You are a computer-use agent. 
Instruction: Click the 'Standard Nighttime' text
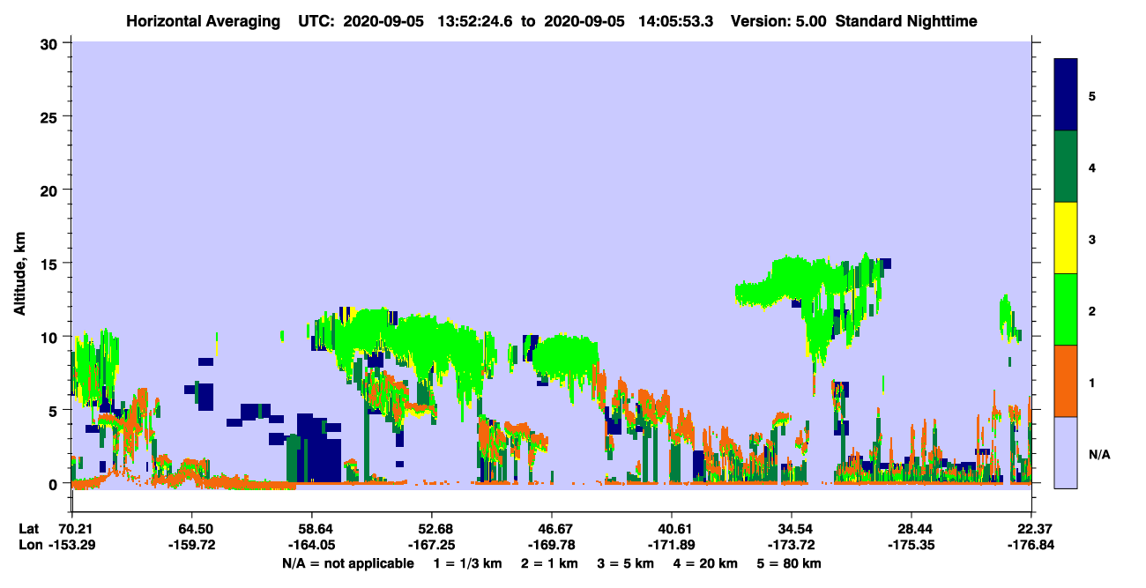coord(906,20)
